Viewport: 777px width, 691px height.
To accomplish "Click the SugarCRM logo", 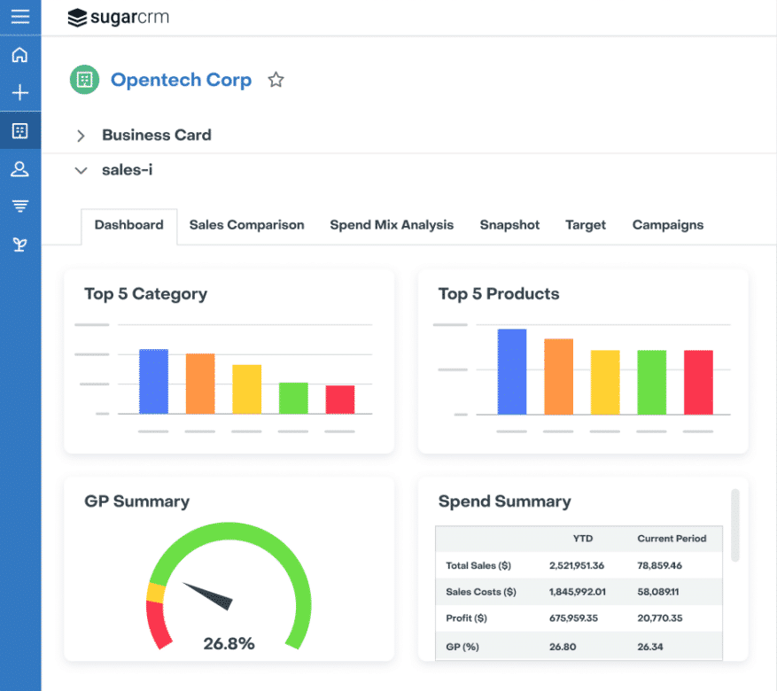I will click(119, 18).
